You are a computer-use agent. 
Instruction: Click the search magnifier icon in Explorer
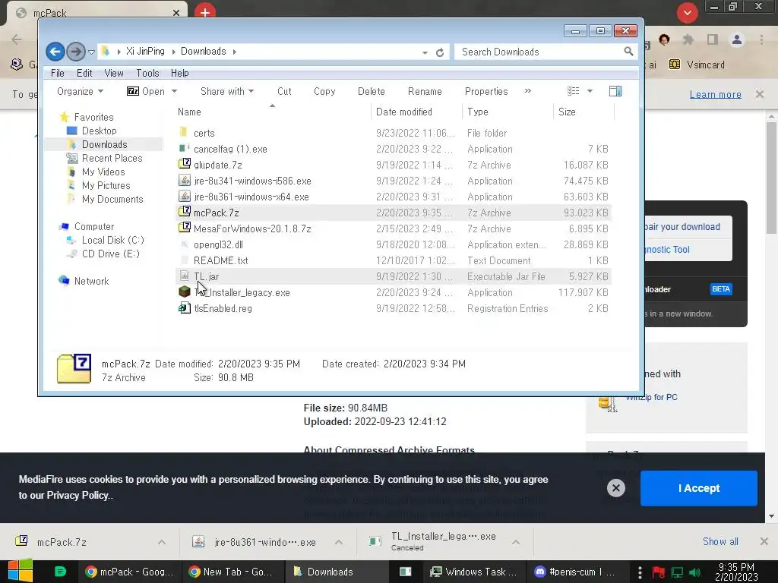(x=628, y=52)
